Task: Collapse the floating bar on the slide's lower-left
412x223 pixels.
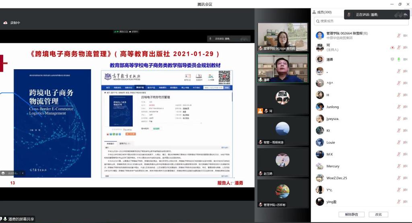Action: (x=23, y=173)
